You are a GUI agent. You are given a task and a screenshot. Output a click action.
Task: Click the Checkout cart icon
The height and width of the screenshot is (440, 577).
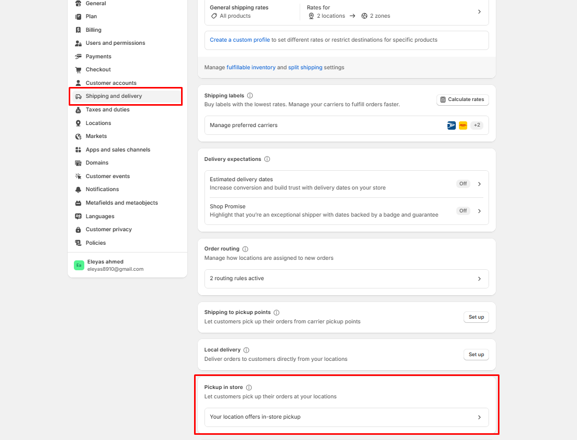(x=78, y=70)
